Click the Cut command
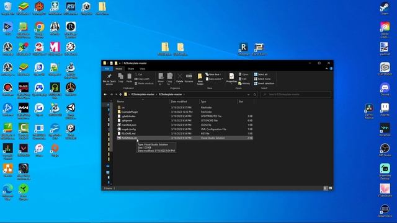 (138, 74)
